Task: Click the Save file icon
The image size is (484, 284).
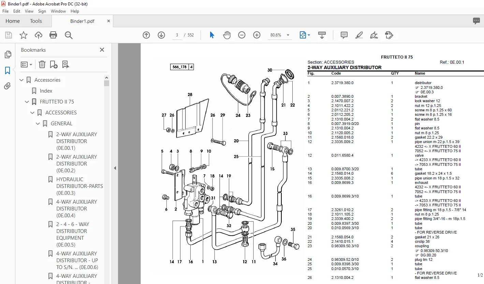Action: click(9, 35)
